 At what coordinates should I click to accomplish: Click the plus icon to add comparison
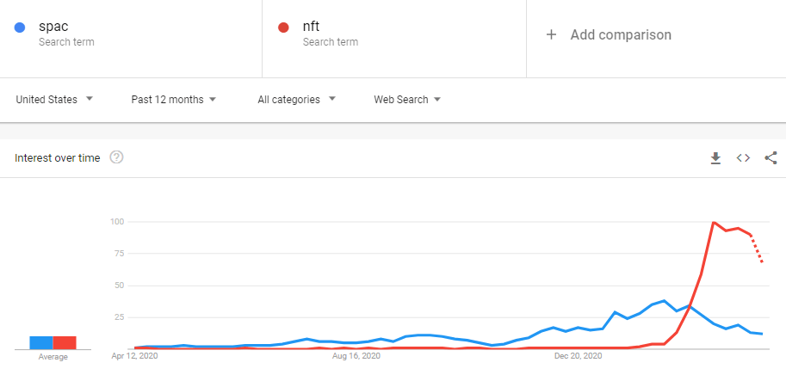(551, 34)
